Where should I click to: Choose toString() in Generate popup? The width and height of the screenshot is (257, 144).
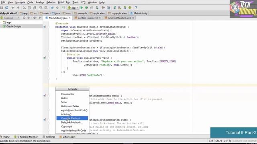point(72,114)
